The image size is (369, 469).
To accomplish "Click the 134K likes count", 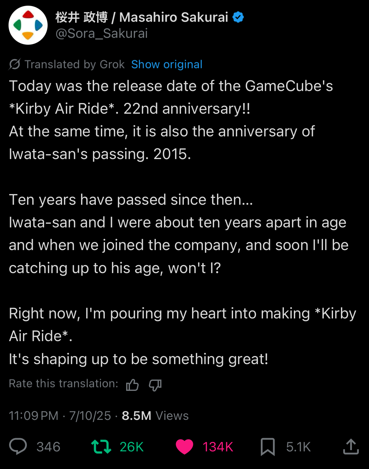I will (x=218, y=447).
